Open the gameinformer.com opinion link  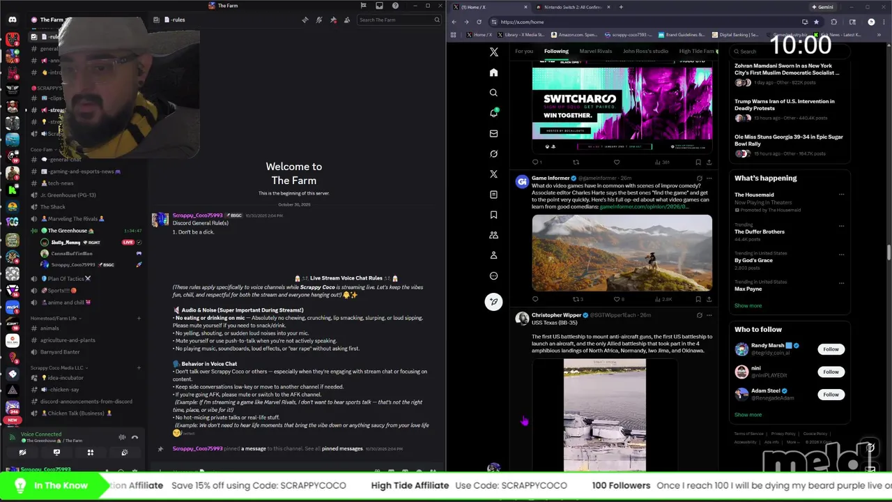pyautogui.click(x=644, y=206)
